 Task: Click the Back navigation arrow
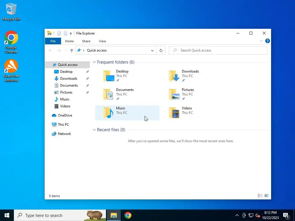click(50, 50)
